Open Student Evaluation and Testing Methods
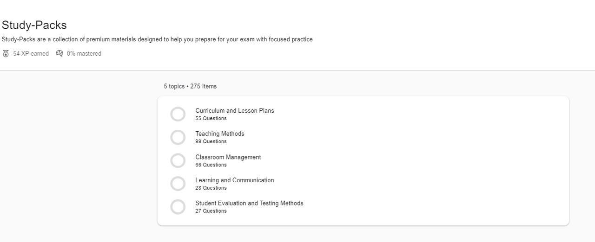Viewport: 595px width, 242px height. 249,204
